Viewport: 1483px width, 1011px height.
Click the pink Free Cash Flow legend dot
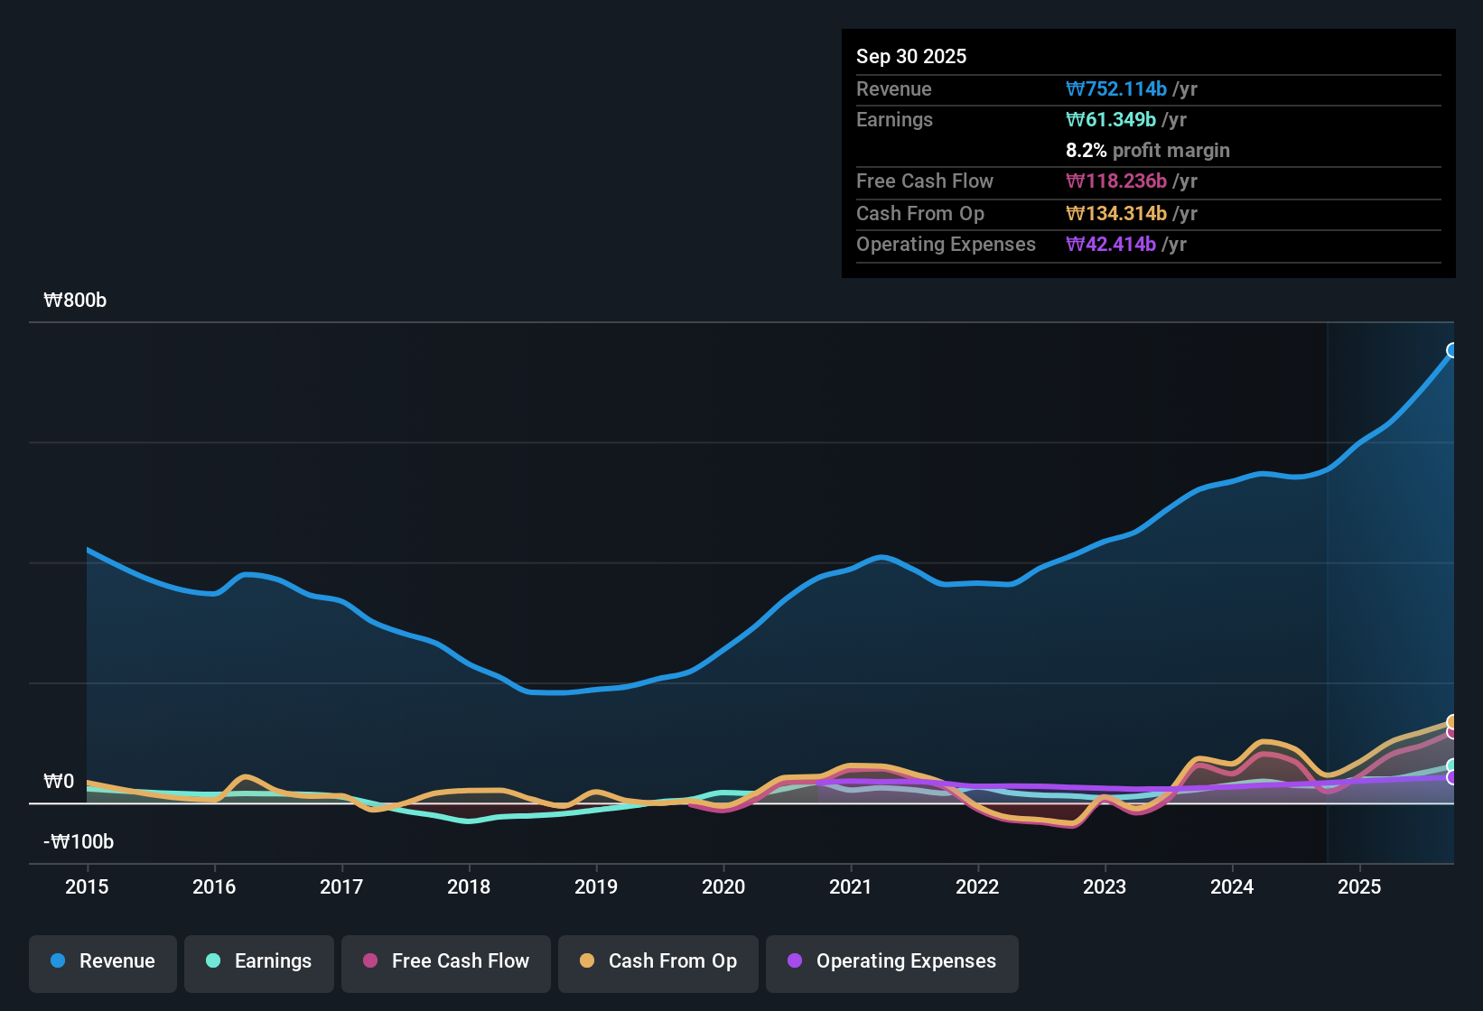tap(369, 961)
